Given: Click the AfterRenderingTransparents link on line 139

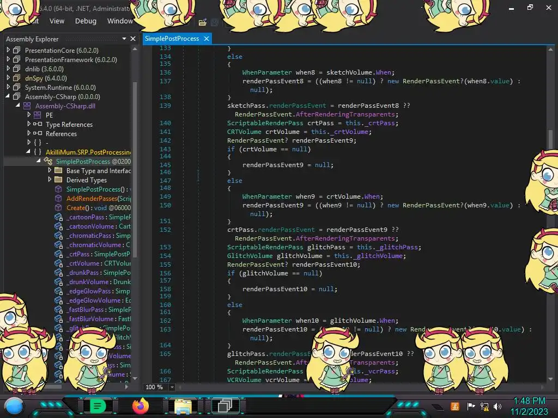Looking at the screenshot, I should pos(345,114).
